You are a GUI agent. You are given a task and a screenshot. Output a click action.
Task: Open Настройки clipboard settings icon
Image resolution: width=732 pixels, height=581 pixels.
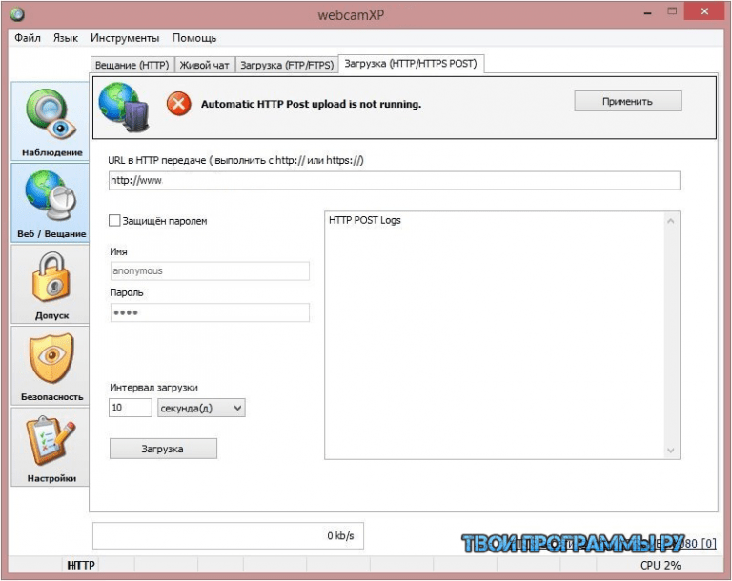pyautogui.click(x=50, y=439)
